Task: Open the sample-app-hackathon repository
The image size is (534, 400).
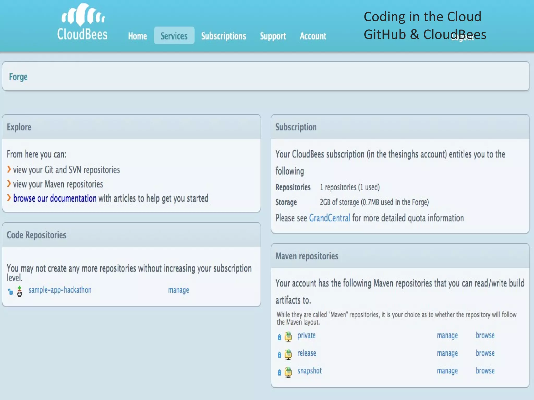Action: click(60, 290)
